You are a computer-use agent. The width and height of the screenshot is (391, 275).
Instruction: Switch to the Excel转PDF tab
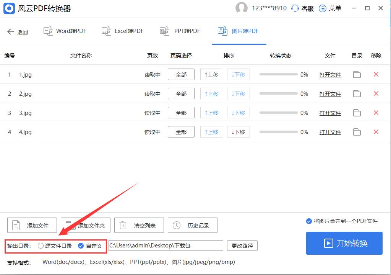(122, 31)
